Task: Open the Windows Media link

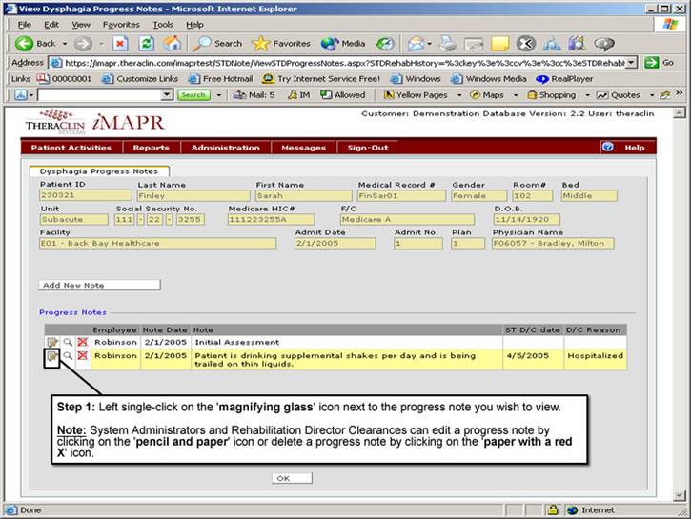Action: coord(489,79)
